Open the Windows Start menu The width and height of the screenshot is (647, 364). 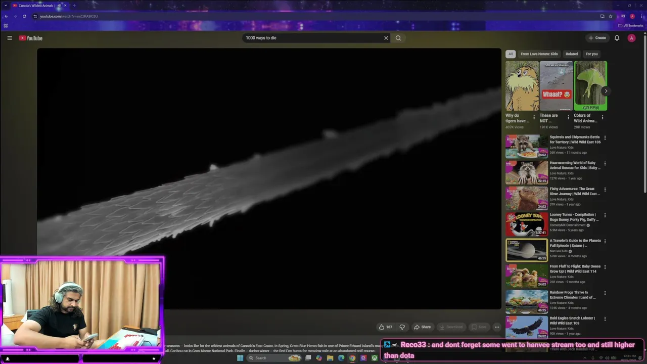(240, 358)
